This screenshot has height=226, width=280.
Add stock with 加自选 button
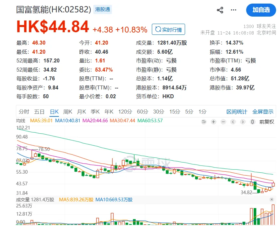pyautogui.click(x=261, y=10)
